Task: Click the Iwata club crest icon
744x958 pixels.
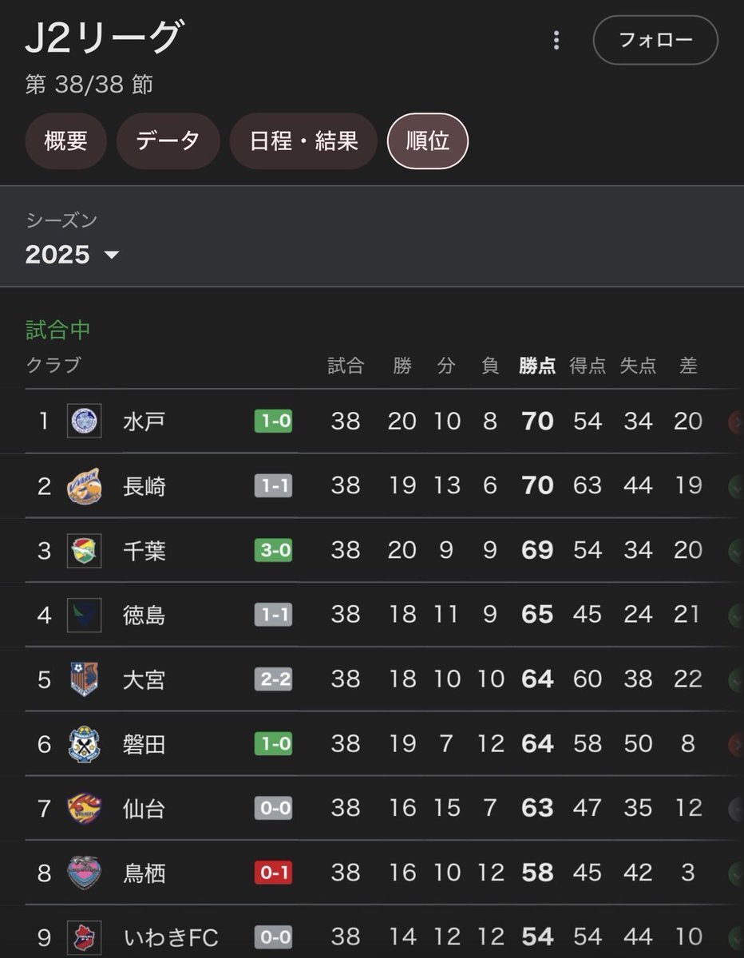Action: [84, 744]
